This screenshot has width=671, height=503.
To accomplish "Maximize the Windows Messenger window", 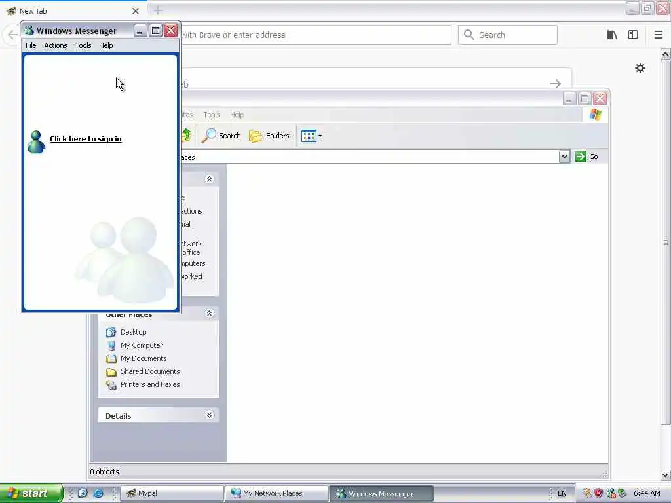I will [x=156, y=31].
